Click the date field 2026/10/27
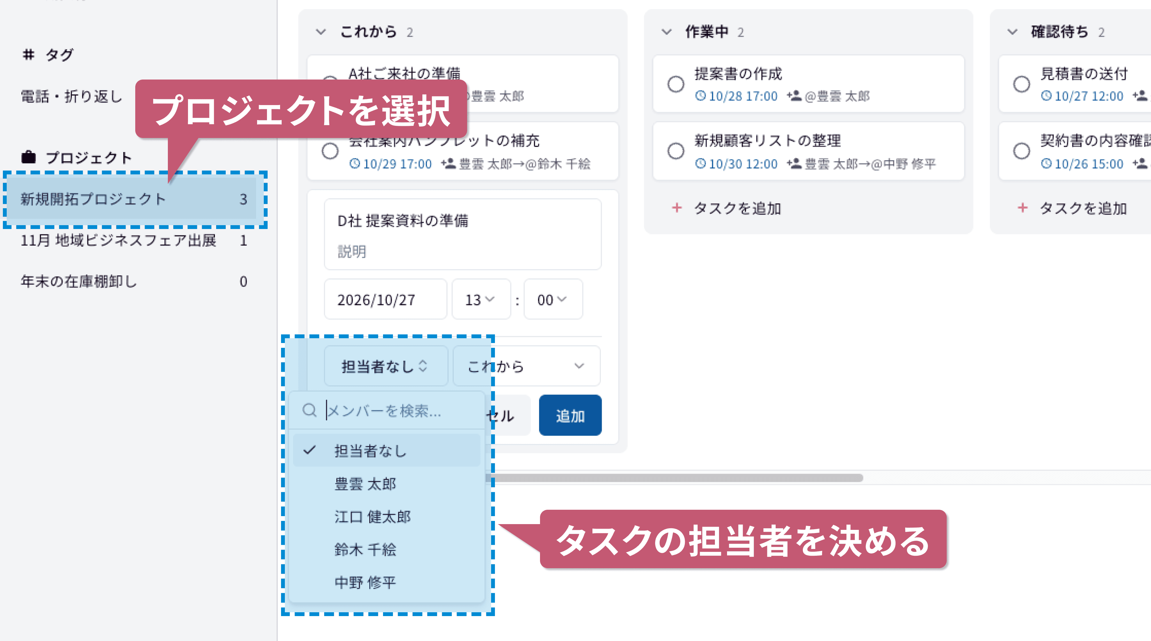The image size is (1151, 641). [386, 299]
